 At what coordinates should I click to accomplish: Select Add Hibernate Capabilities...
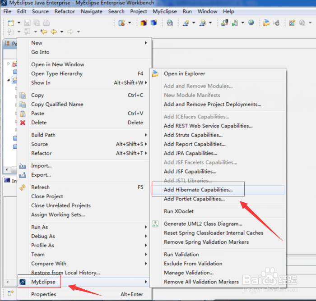point(218,190)
